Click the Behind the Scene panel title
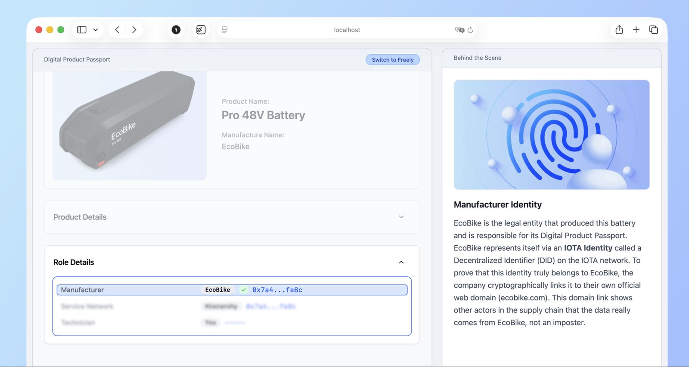Image resolution: width=689 pixels, height=367 pixels. pyautogui.click(x=478, y=58)
